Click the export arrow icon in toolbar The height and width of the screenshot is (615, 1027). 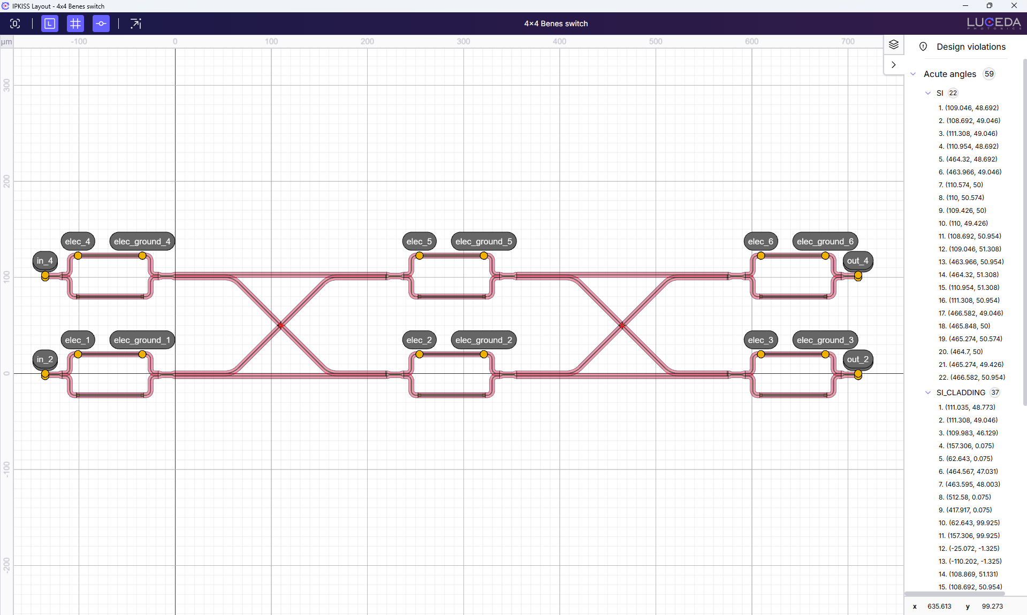[x=136, y=24]
